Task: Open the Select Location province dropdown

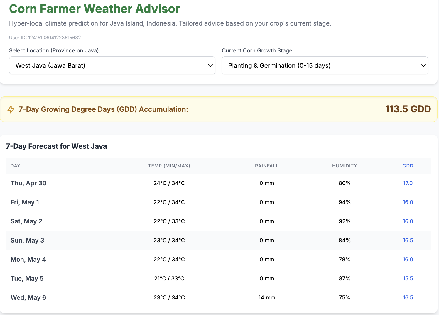Action: pyautogui.click(x=112, y=65)
